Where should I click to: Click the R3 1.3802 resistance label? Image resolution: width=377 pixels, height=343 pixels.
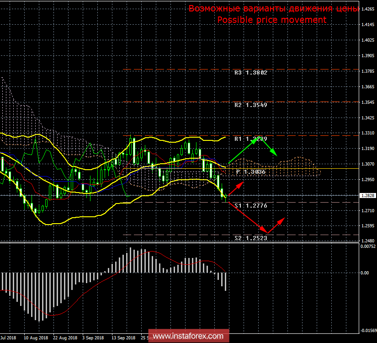(x=250, y=72)
